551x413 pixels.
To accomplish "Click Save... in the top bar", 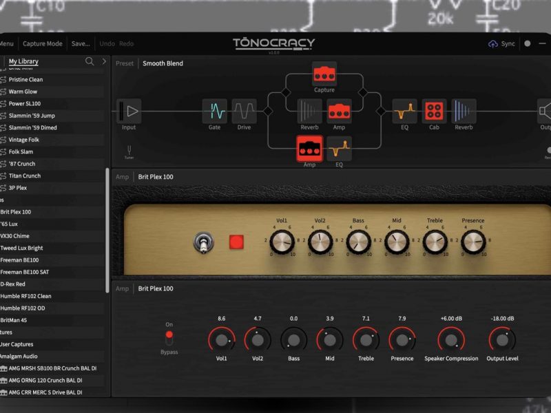I will point(81,43).
